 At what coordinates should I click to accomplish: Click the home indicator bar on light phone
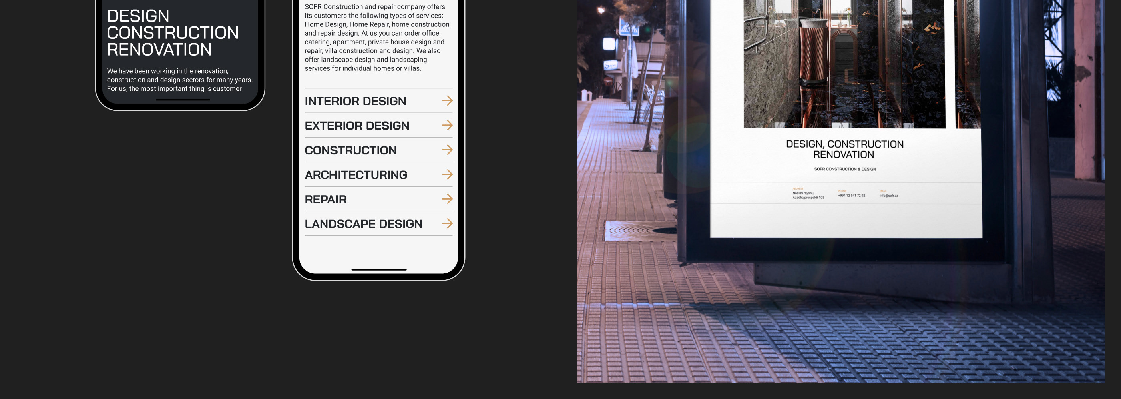379,270
